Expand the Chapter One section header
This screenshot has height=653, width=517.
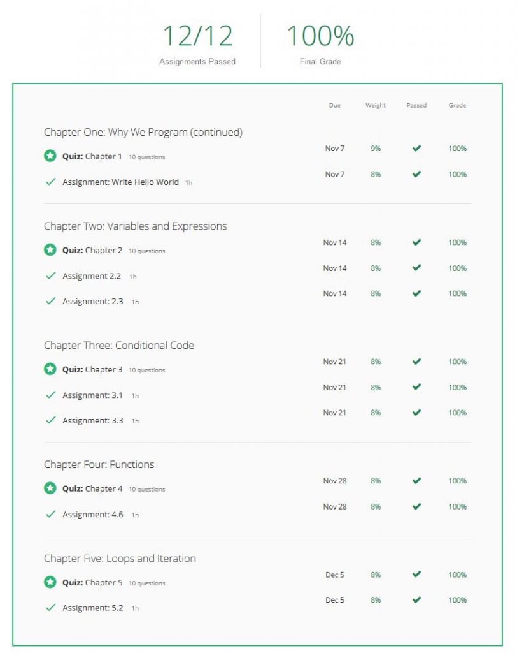point(145,132)
